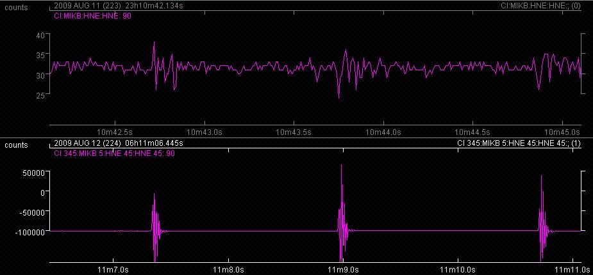Click the 11m9.0s time tick
The width and height of the screenshot is (593, 275).
[x=341, y=270]
